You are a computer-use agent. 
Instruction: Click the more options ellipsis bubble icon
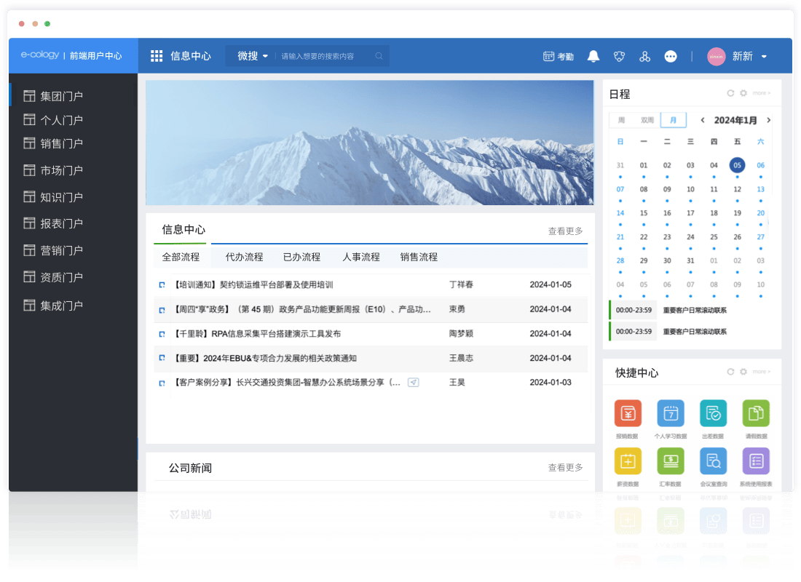(x=671, y=56)
